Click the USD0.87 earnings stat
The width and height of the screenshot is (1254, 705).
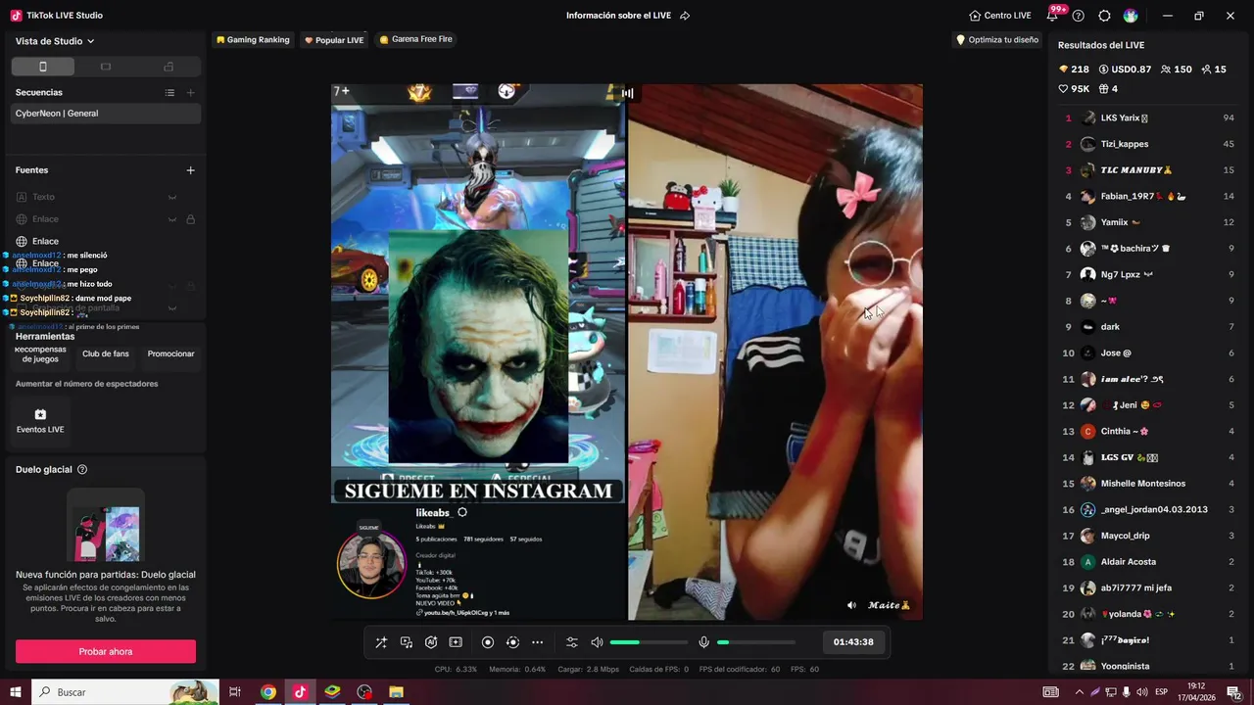1125,70
